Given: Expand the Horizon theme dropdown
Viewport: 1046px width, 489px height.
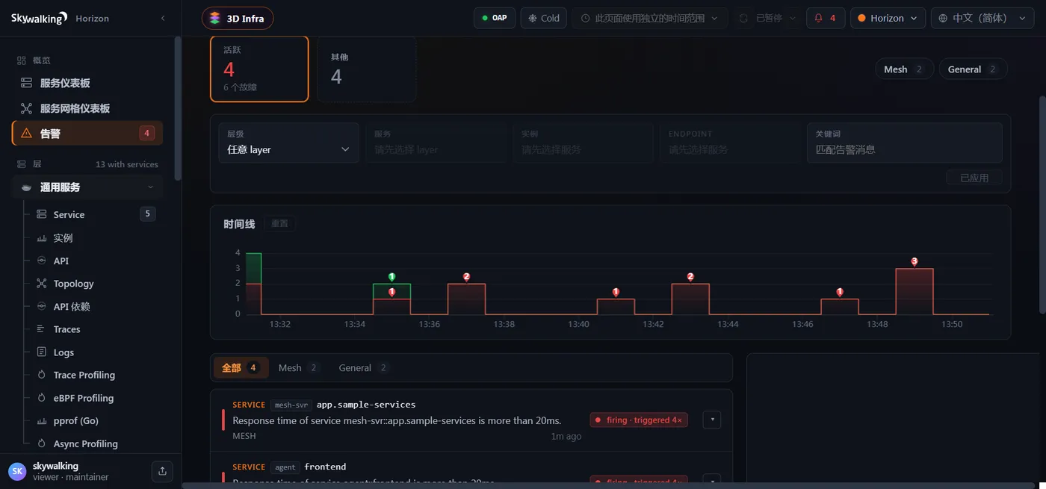Looking at the screenshot, I should pyautogui.click(x=888, y=18).
